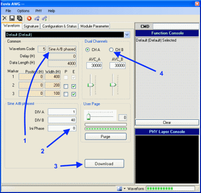
Task: Toggle marker 1 P checkbox
Action: [x=66, y=77]
